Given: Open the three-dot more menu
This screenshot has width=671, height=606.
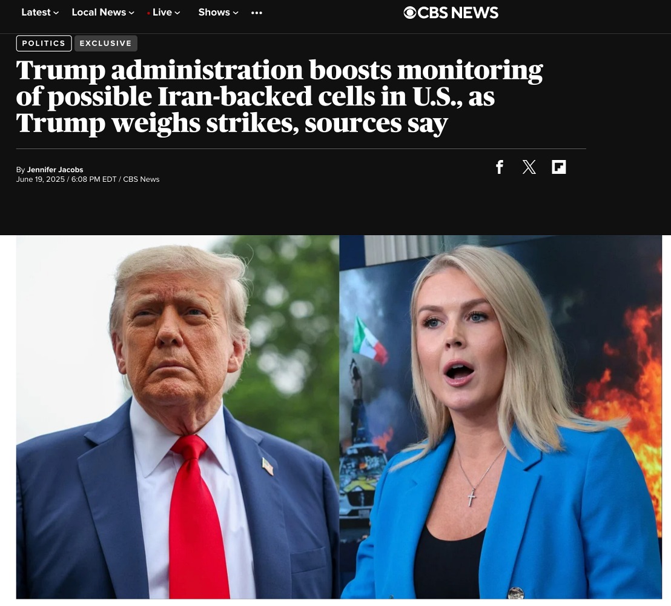Looking at the screenshot, I should click(x=257, y=13).
